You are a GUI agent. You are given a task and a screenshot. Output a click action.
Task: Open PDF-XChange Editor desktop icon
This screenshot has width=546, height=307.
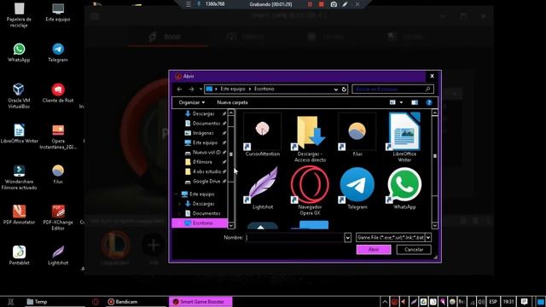click(x=58, y=218)
